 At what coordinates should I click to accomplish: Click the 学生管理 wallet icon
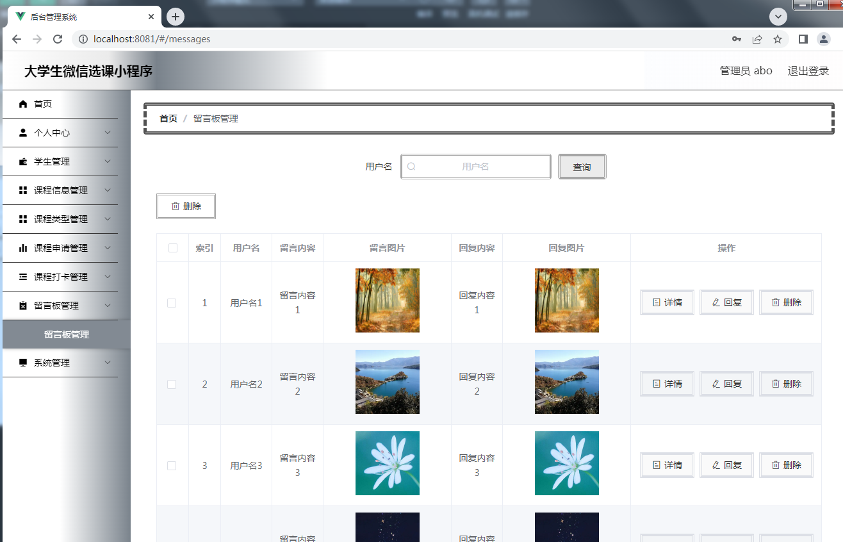[x=23, y=161]
